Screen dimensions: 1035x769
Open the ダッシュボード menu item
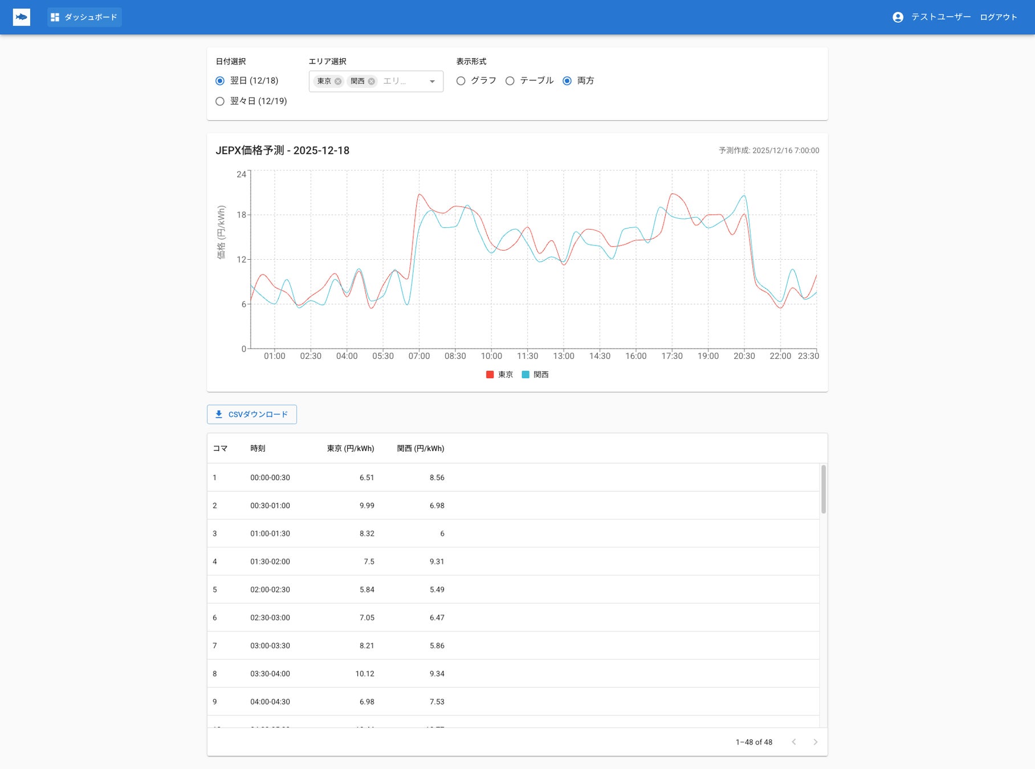click(84, 17)
